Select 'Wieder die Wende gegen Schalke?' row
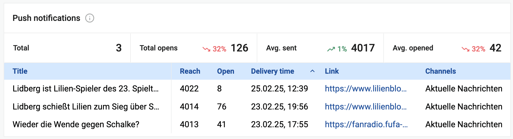This screenshot has height=139, width=513. pos(257,124)
